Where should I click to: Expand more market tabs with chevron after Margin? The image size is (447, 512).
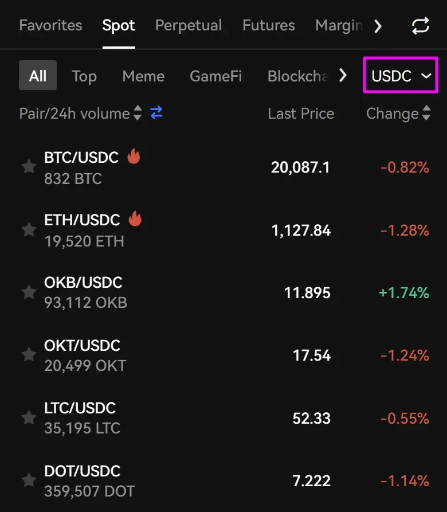(378, 26)
